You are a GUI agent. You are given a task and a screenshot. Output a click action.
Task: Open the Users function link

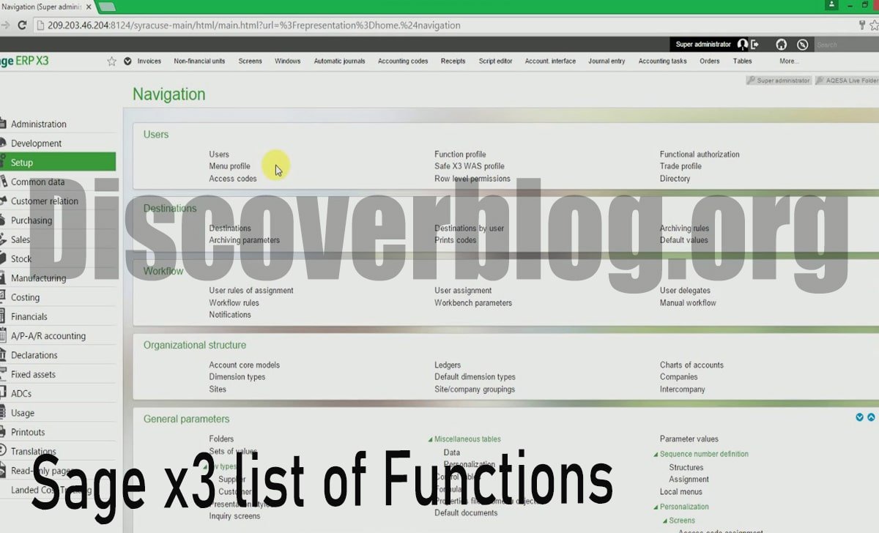(219, 154)
